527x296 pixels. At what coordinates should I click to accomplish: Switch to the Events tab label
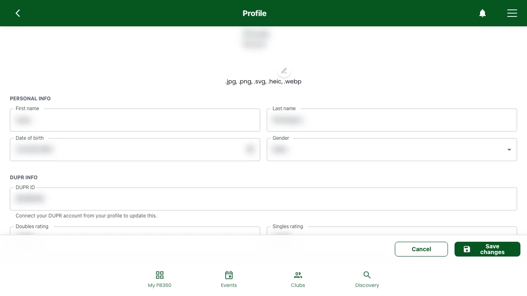tap(229, 285)
